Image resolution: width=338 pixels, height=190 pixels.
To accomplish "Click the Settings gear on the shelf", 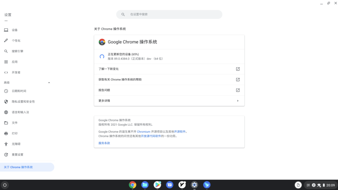I will coord(195,185).
